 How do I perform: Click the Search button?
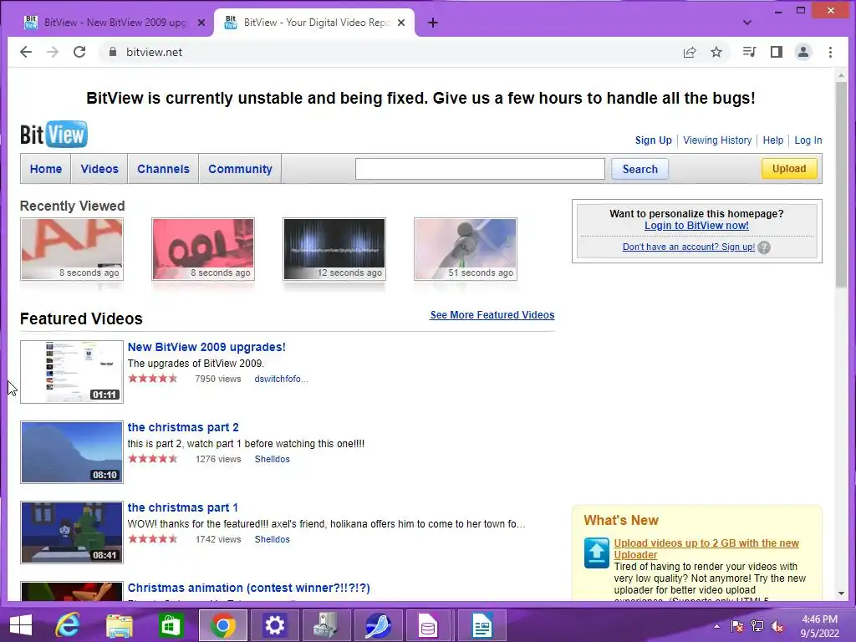click(639, 169)
